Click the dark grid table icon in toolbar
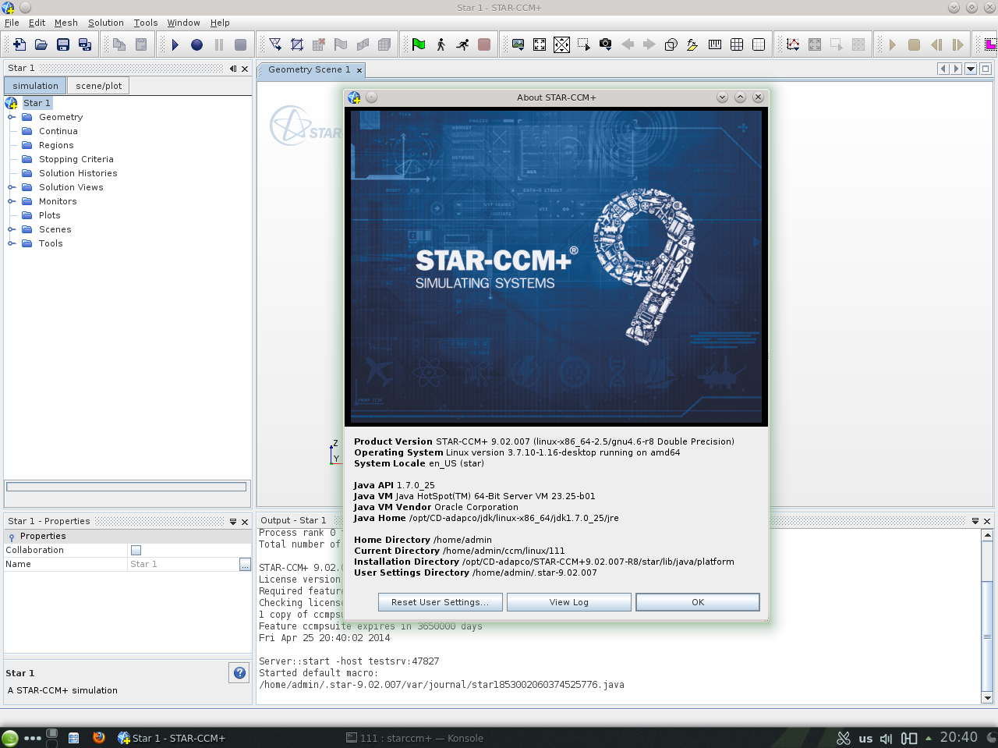The height and width of the screenshot is (748, 998). 737,44
